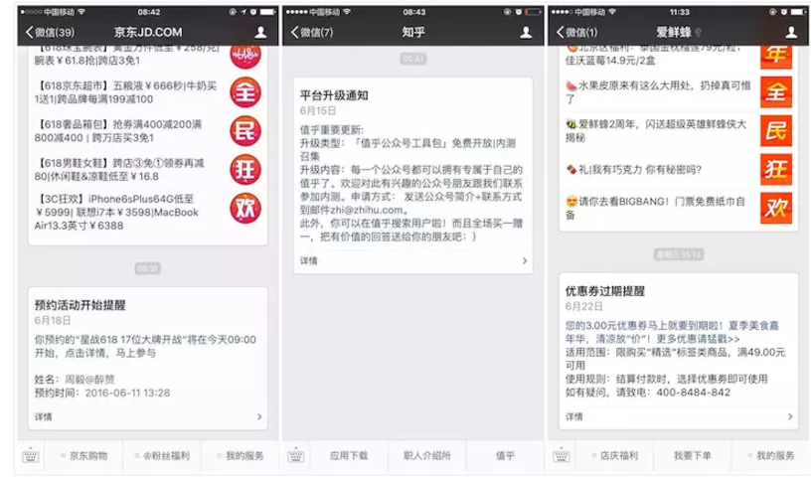The width and height of the screenshot is (811, 480).
Task: Open the 京东购物 menu
Action: pos(83,456)
